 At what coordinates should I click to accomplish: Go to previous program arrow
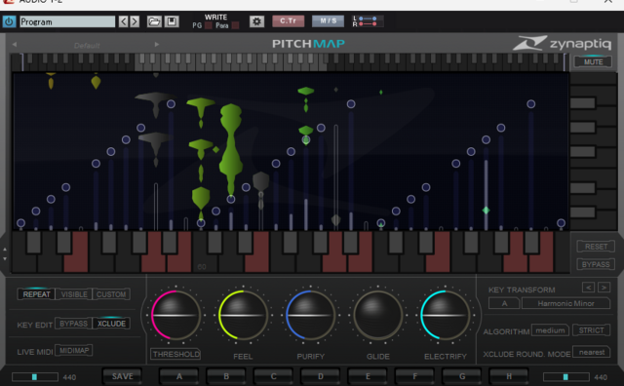(124, 21)
